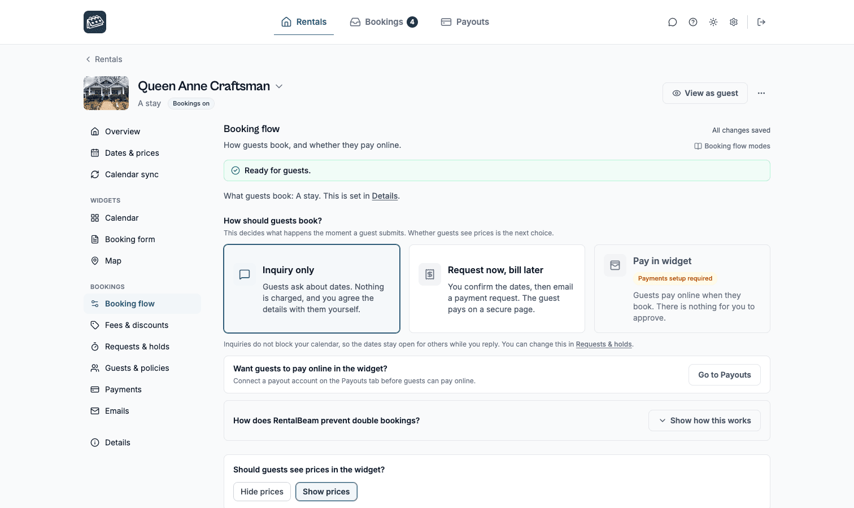Click the Queen Anne Craftsman house thumbnail

click(x=106, y=93)
